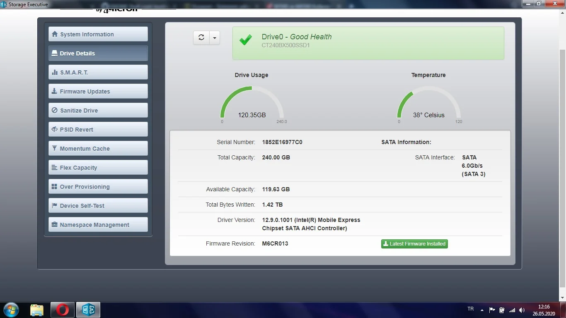The height and width of the screenshot is (318, 566).
Task: Click the volume speaker icon
Action: (x=522, y=310)
